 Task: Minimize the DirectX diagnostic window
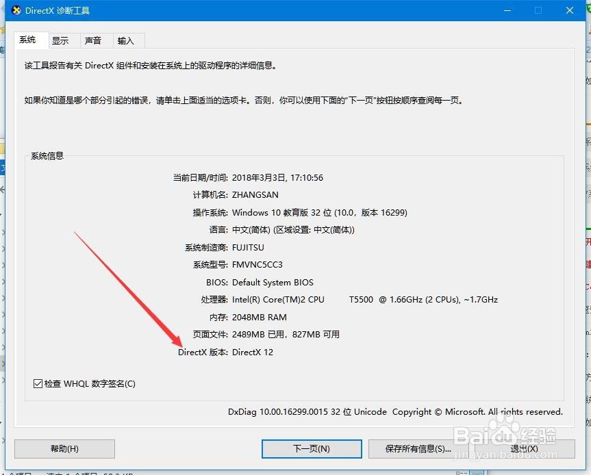click(507, 10)
